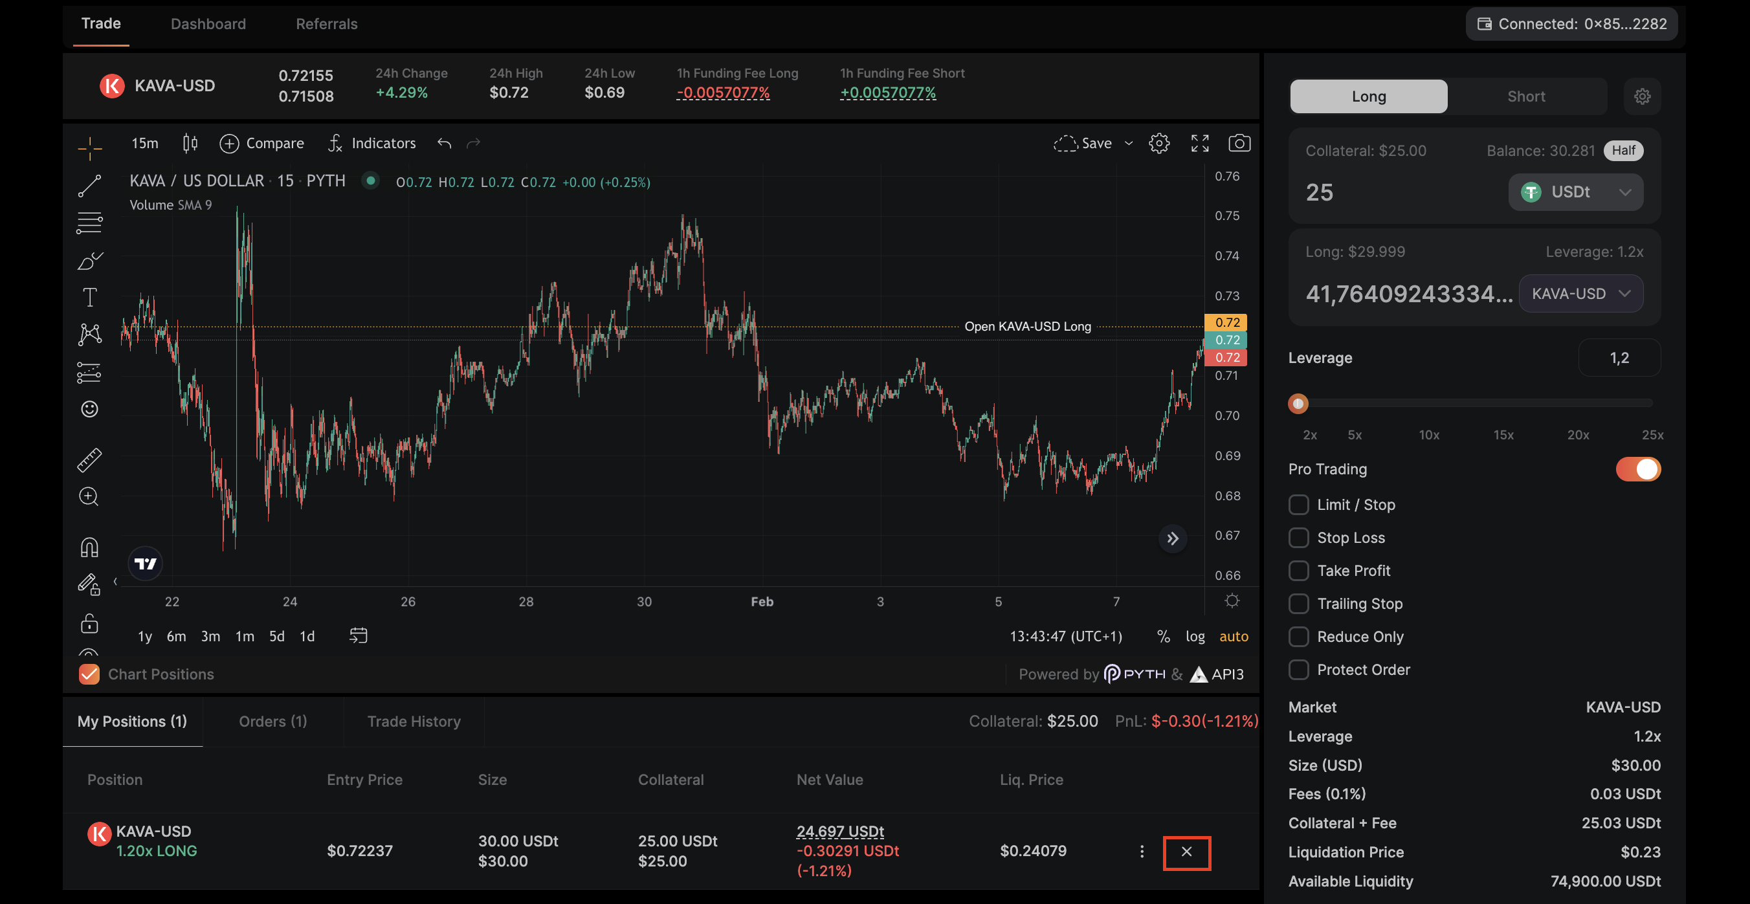Open the USDt collateral token dropdown

click(x=1575, y=192)
